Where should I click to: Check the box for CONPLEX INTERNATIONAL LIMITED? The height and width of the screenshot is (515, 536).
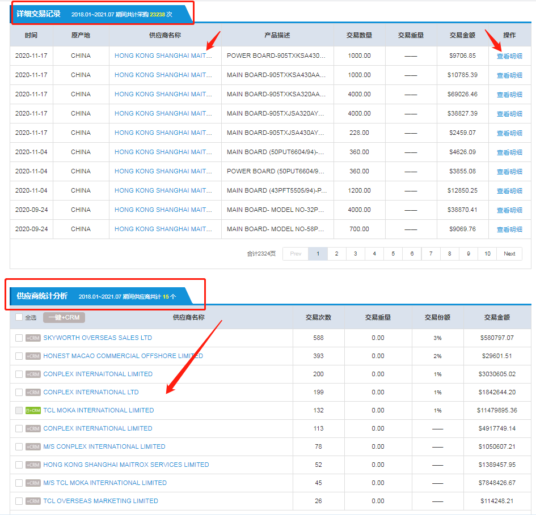19,428
